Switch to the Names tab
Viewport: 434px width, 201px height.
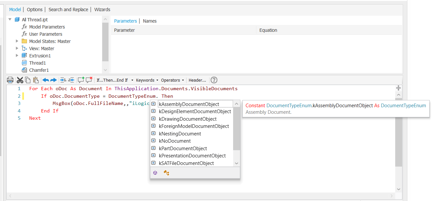150,21
